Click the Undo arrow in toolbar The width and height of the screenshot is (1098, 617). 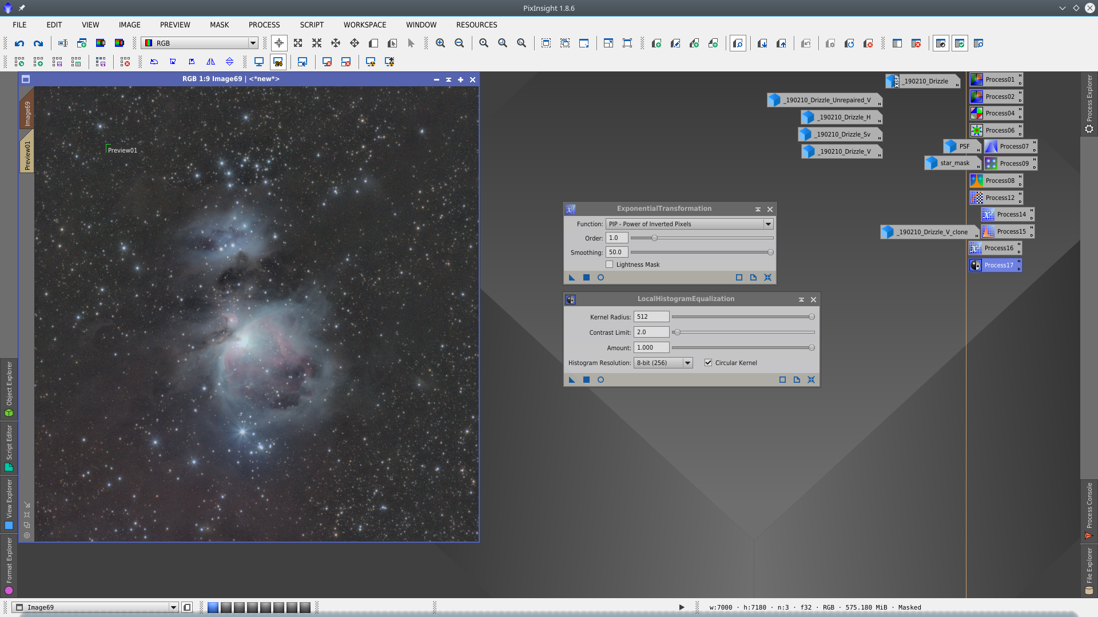(x=19, y=43)
